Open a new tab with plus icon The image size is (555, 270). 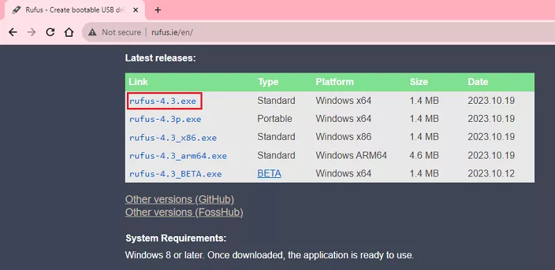pos(158,10)
